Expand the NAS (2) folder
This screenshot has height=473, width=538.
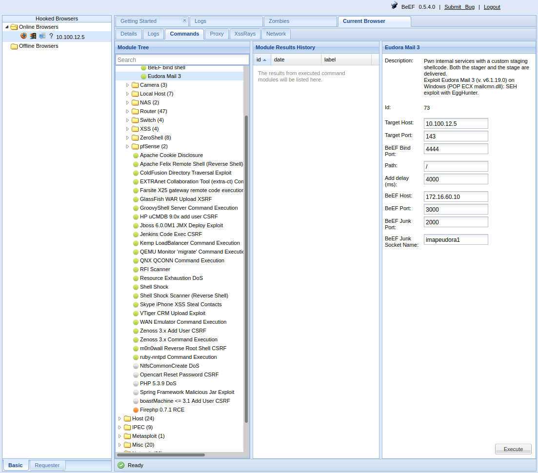click(x=128, y=102)
